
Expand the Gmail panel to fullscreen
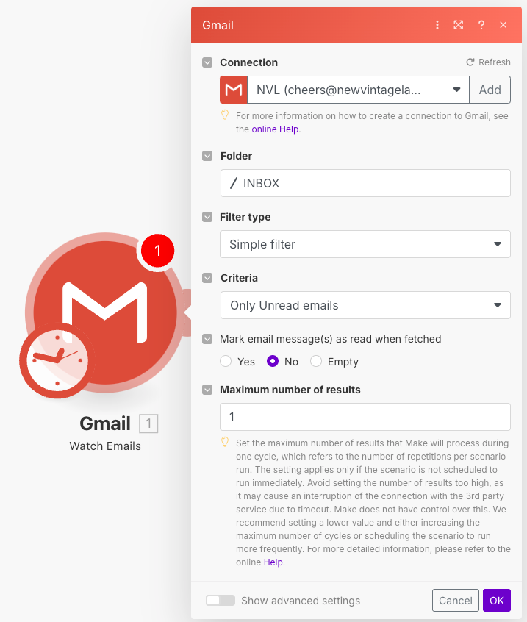(459, 25)
